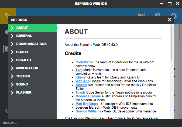The width and height of the screenshot is (182, 127).
Task: Follow the jQuery link
Action: (81, 77)
